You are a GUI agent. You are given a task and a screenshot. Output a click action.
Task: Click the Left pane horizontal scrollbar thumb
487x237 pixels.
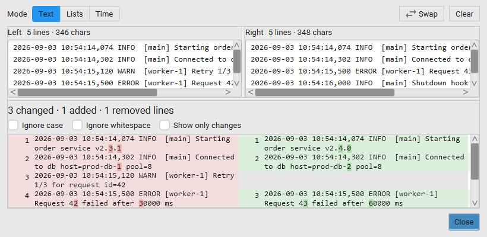click(87, 92)
